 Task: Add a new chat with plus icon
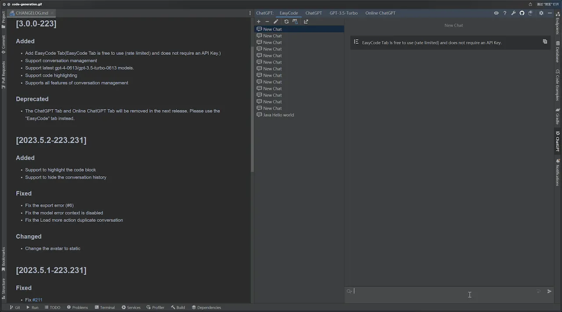point(259,22)
